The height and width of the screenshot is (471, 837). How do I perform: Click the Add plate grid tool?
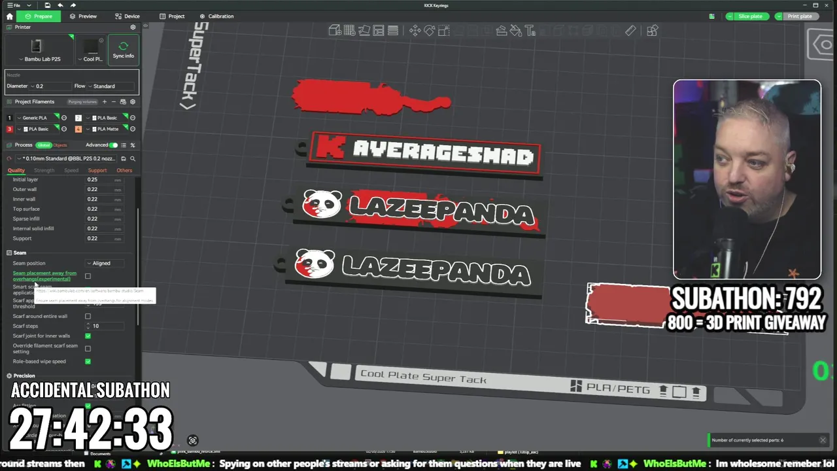pos(349,30)
